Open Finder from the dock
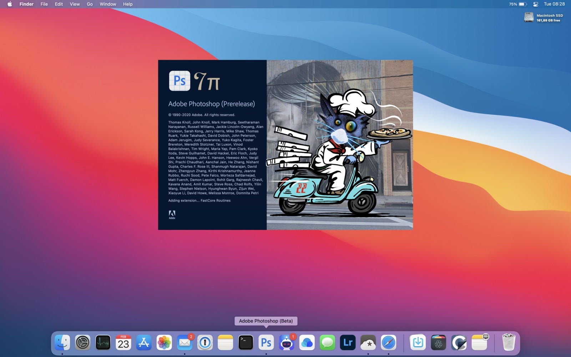Screen dimensions: 571x357 (x=62, y=343)
